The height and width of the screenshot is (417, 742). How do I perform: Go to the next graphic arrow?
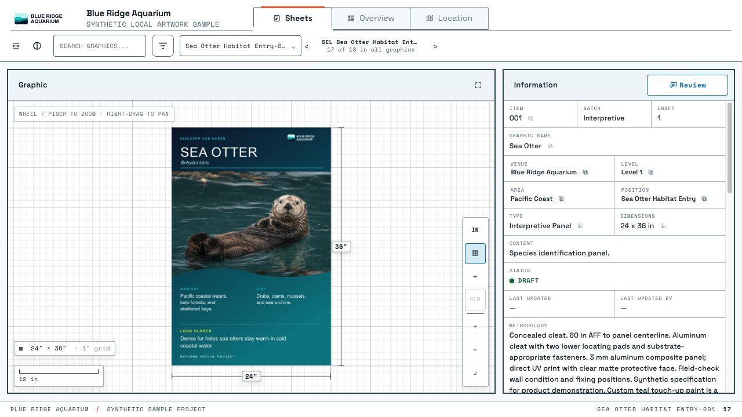coord(435,46)
